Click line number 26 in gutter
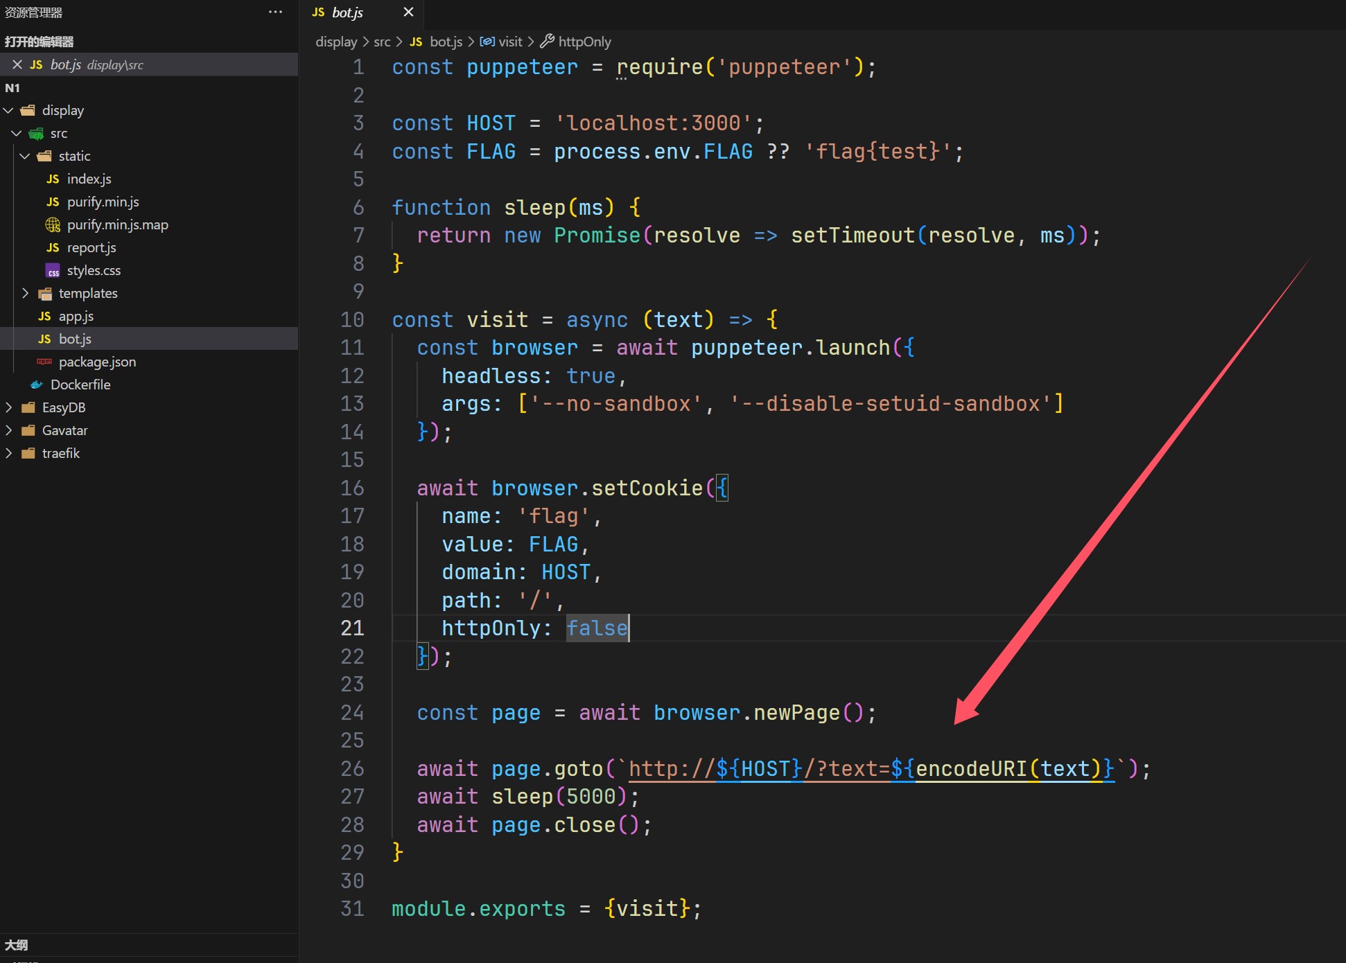 [352, 768]
